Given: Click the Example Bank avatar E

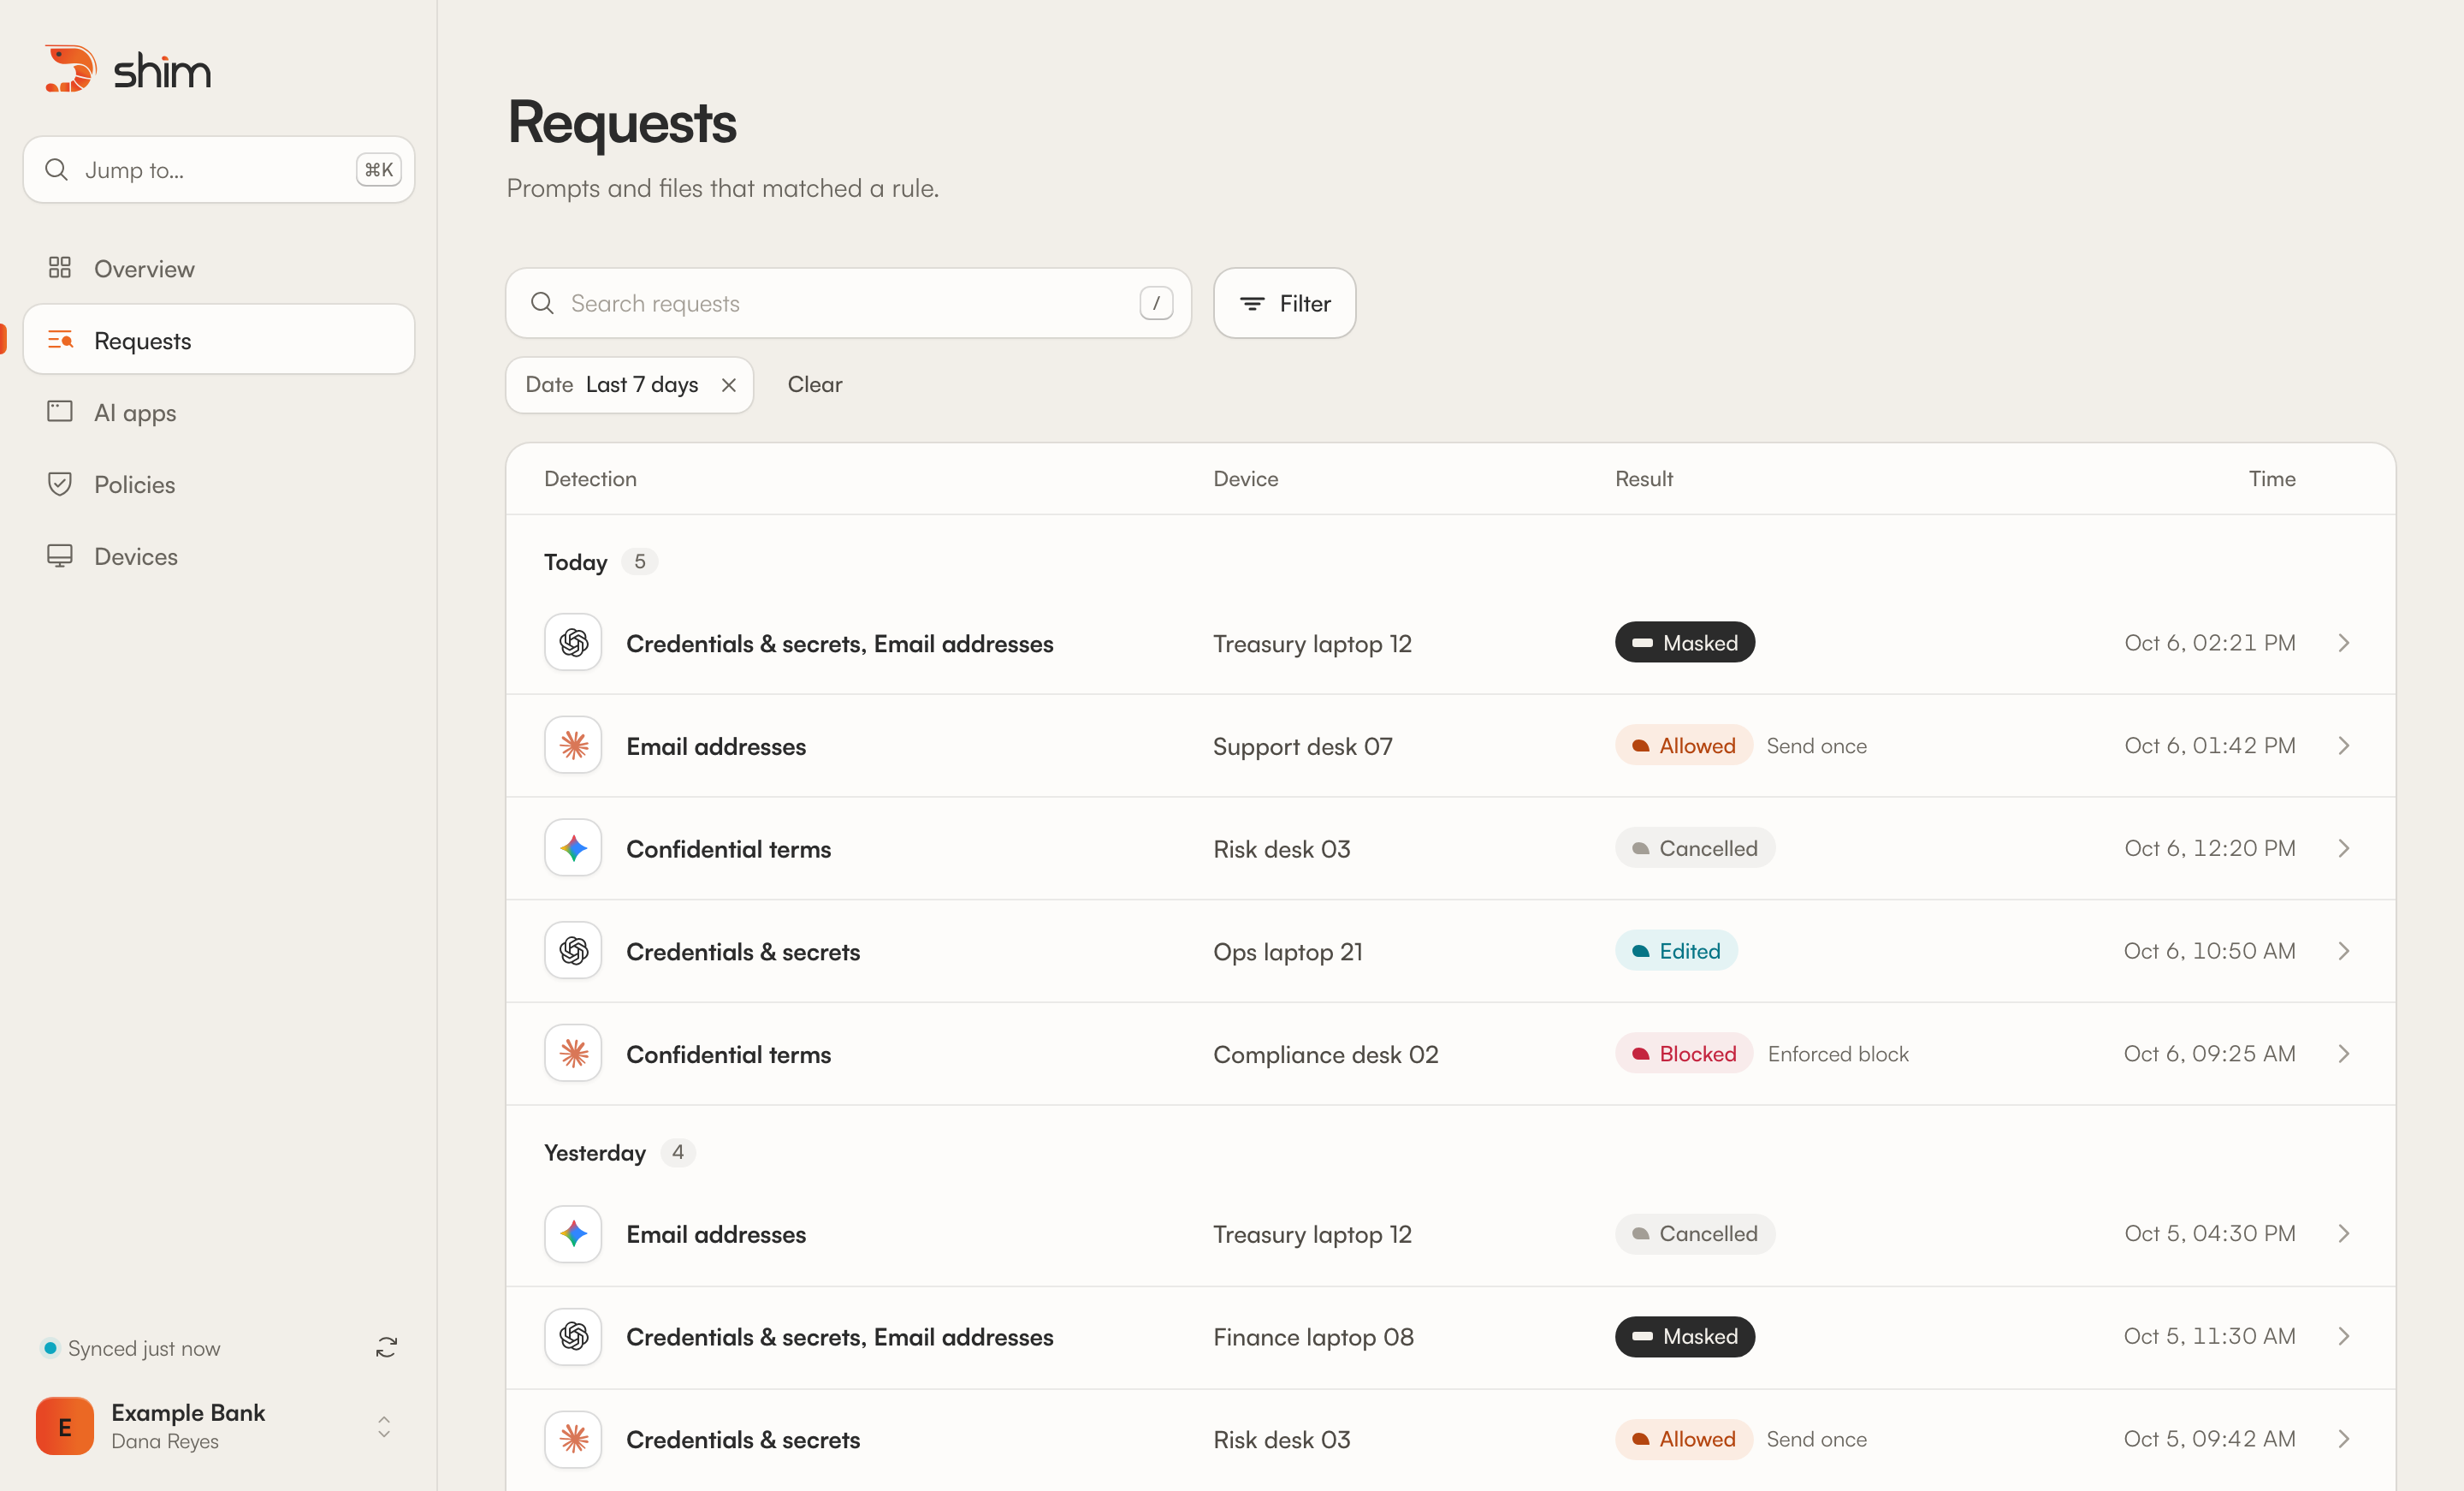Looking at the screenshot, I should 65,1426.
